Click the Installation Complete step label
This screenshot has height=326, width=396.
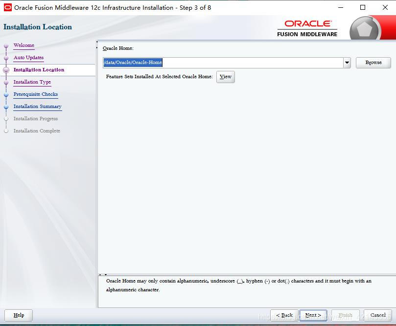[x=37, y=130]
